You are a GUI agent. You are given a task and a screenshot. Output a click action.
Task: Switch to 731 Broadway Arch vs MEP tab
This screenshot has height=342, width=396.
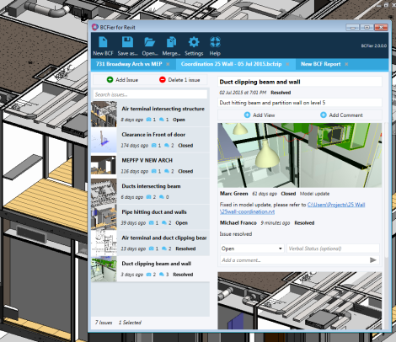(x=129, y=64)
